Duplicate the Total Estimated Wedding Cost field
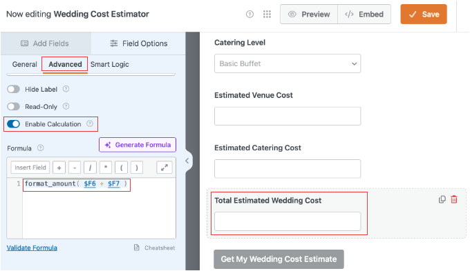Screen dimensions: 470x271 click(x=442, y=199)
